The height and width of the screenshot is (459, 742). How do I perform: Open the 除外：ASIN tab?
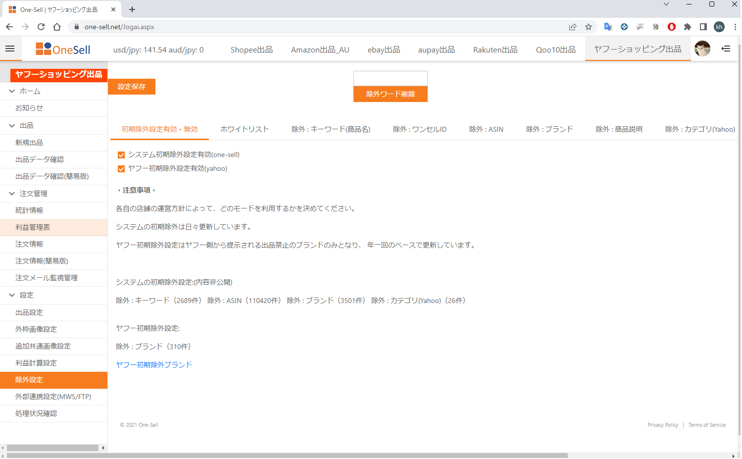(x=487, y=129)
